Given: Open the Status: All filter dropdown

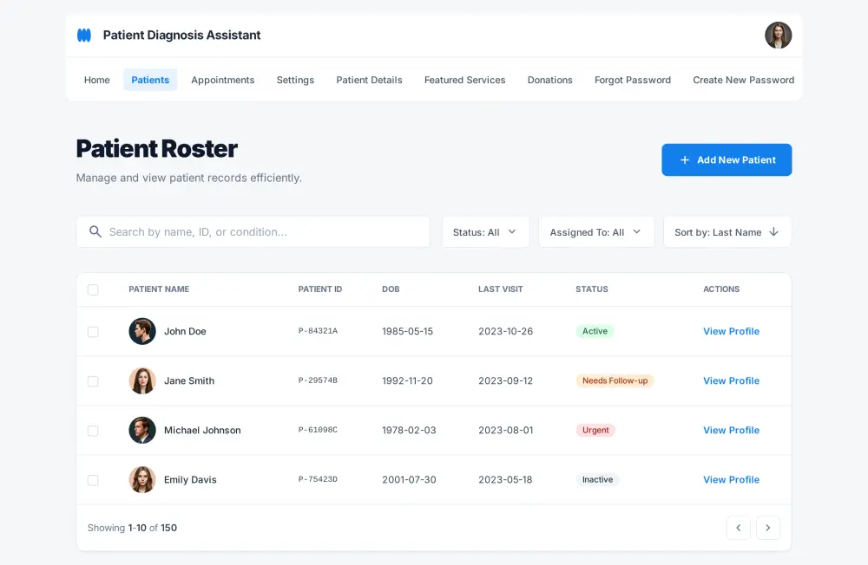Looking at the screenshot, I should 485,231.
